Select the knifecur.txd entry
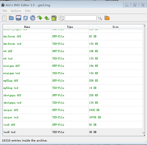147x145 pixels. [x=73, y=44]
